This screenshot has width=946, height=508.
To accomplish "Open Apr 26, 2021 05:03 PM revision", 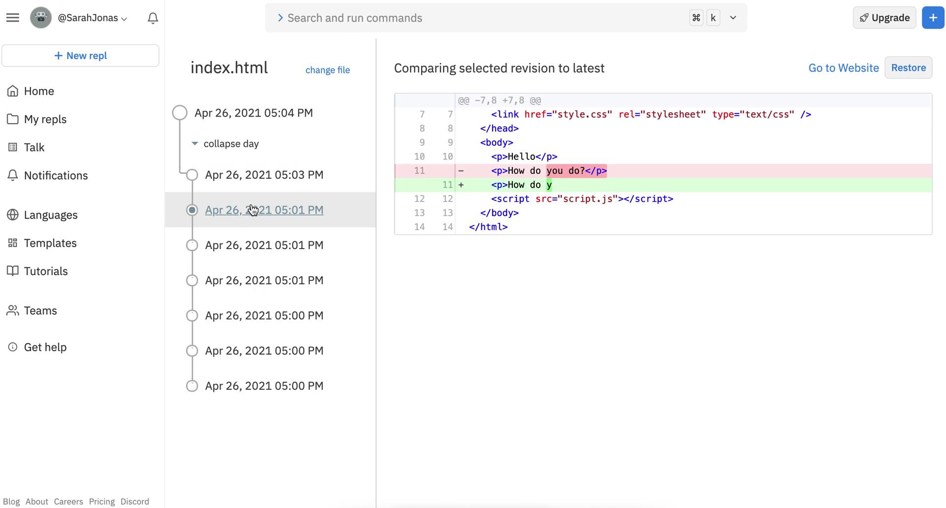I will (x=264, y=175).
